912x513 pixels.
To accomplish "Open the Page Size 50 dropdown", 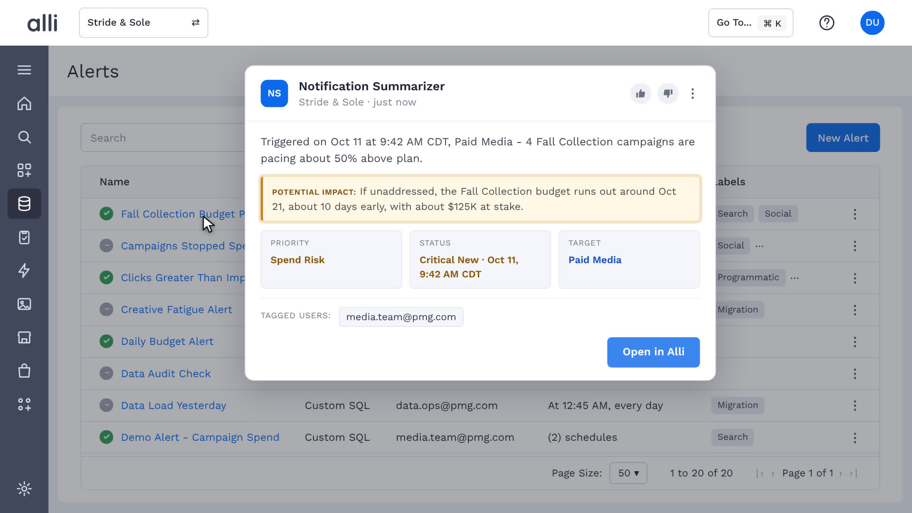I will pos(628,473).
